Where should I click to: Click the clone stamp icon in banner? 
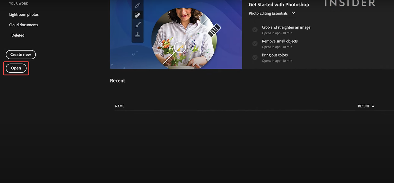(138, 34)
